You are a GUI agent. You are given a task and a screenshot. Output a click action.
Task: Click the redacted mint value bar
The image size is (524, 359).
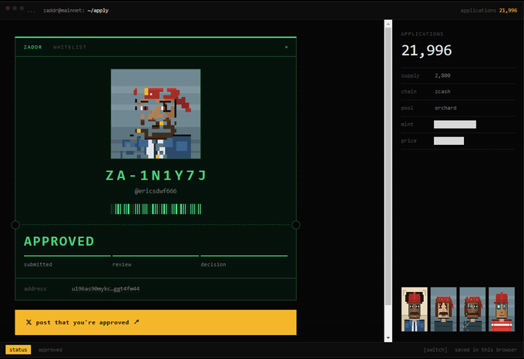click(455, 125)
